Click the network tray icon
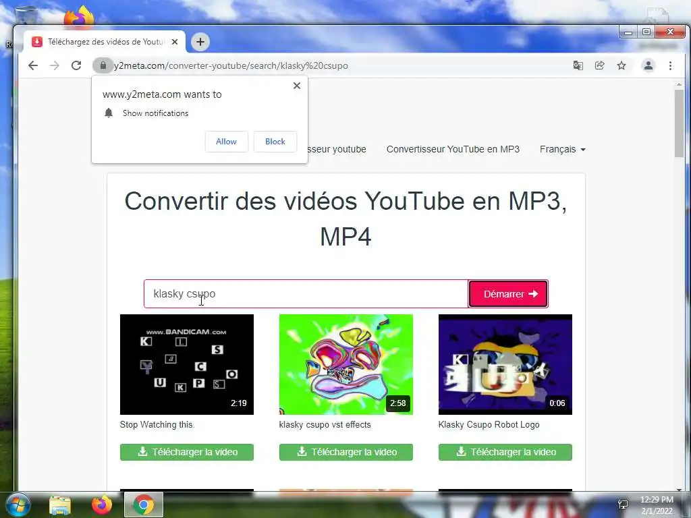 pos(623,505)
